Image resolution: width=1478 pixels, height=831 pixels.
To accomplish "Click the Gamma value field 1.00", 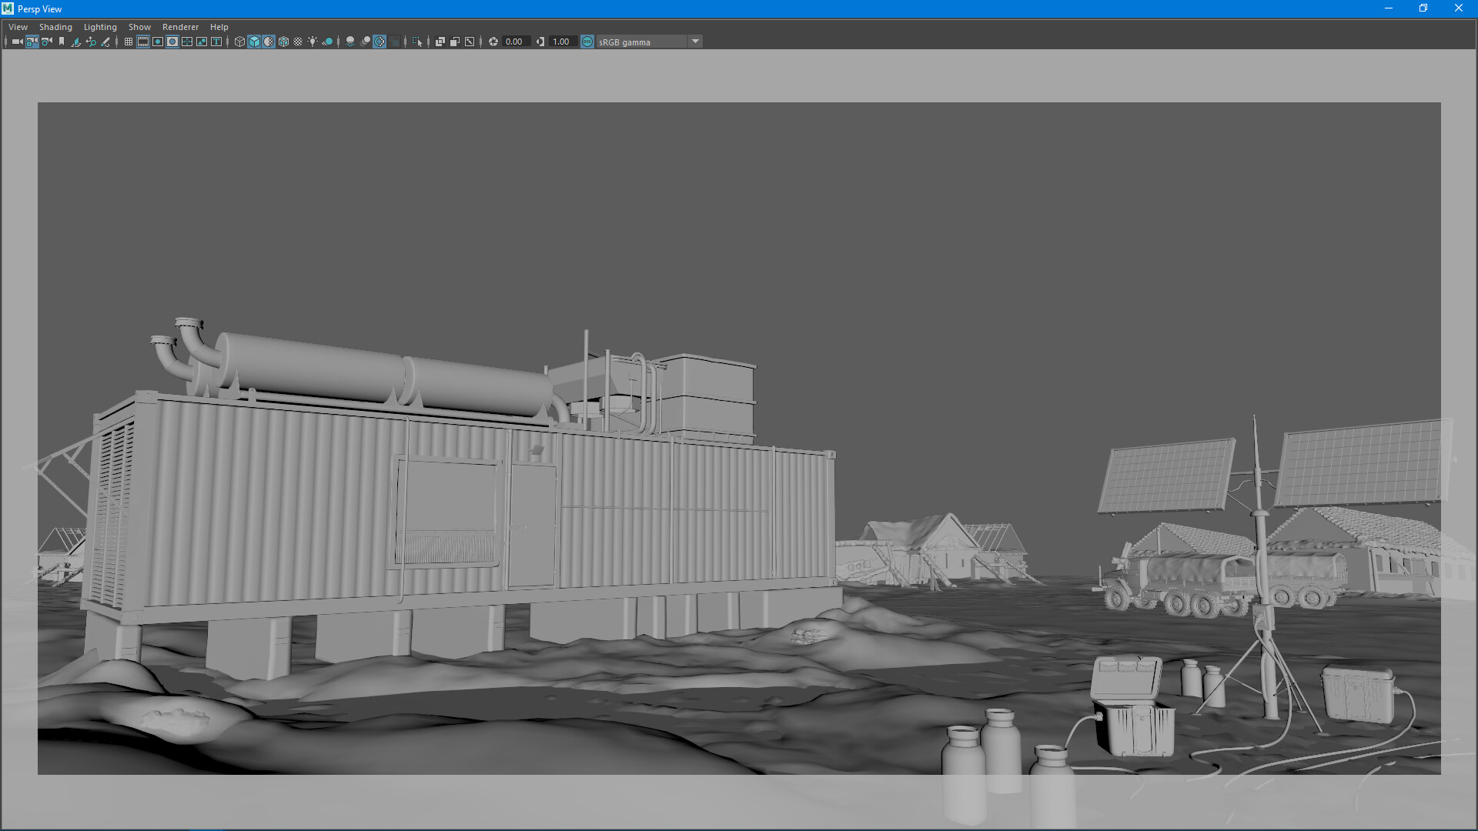I will (x=561, y=42).
